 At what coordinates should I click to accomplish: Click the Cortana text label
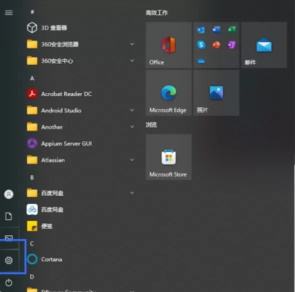(x=52, y=259)
